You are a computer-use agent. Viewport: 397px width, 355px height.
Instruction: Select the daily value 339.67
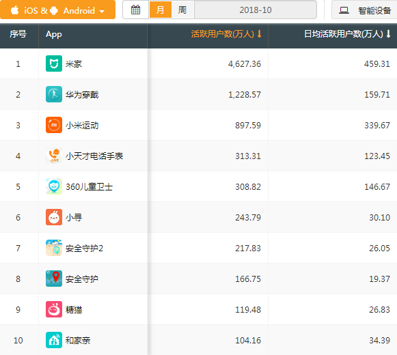click(x=377, y=125)
